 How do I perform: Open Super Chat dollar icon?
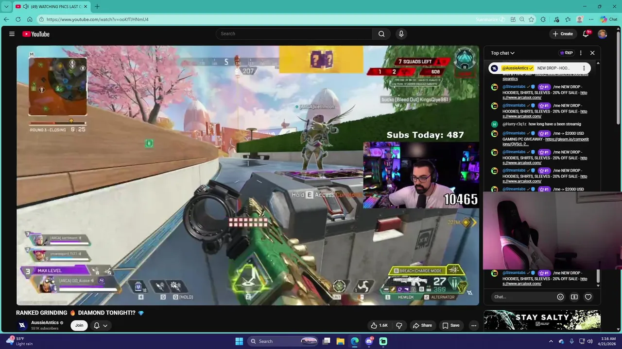point(574,297)
